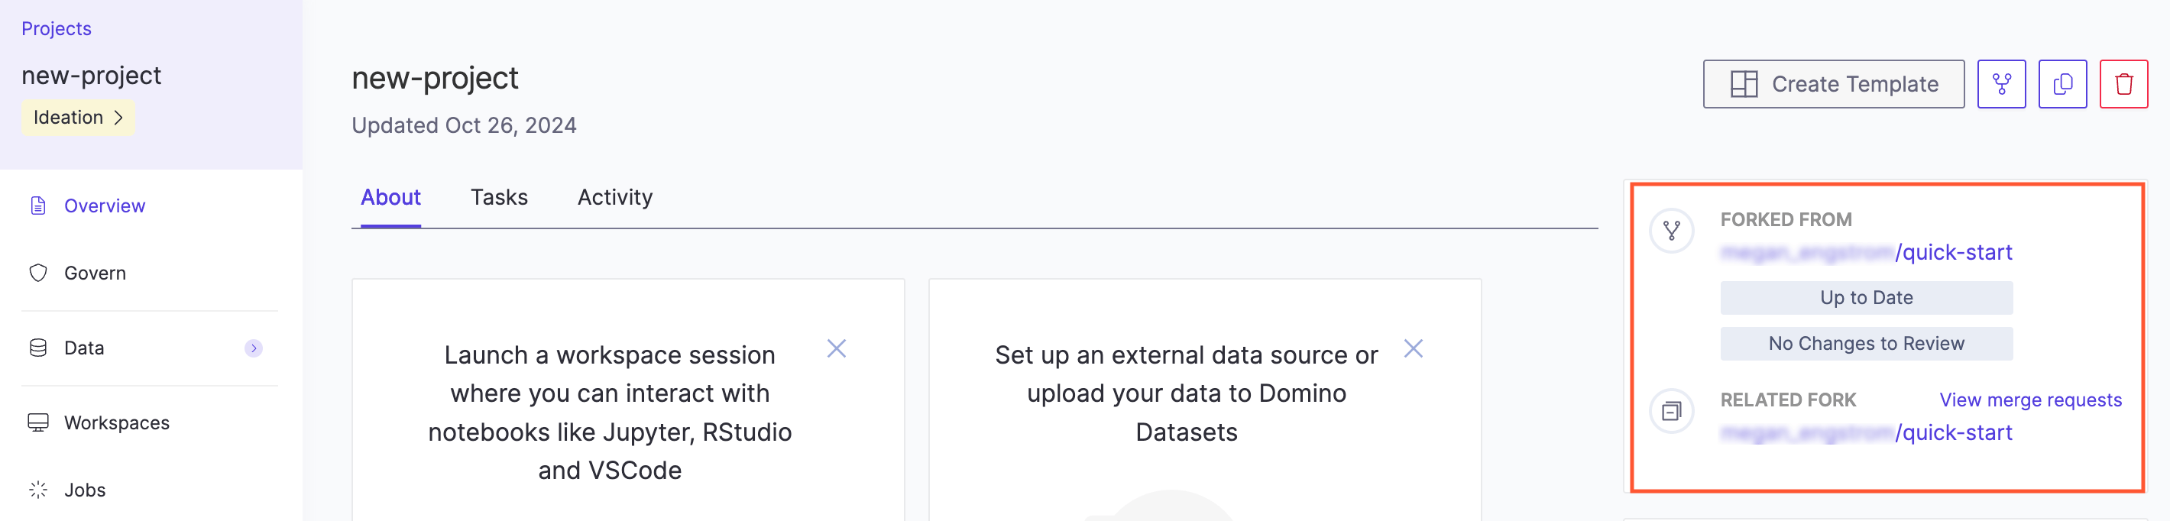Viewport: 2170px width, 521px height.
Task: Switch to the Activity tab
Action: pyautogui.click(x=615, y=197)
